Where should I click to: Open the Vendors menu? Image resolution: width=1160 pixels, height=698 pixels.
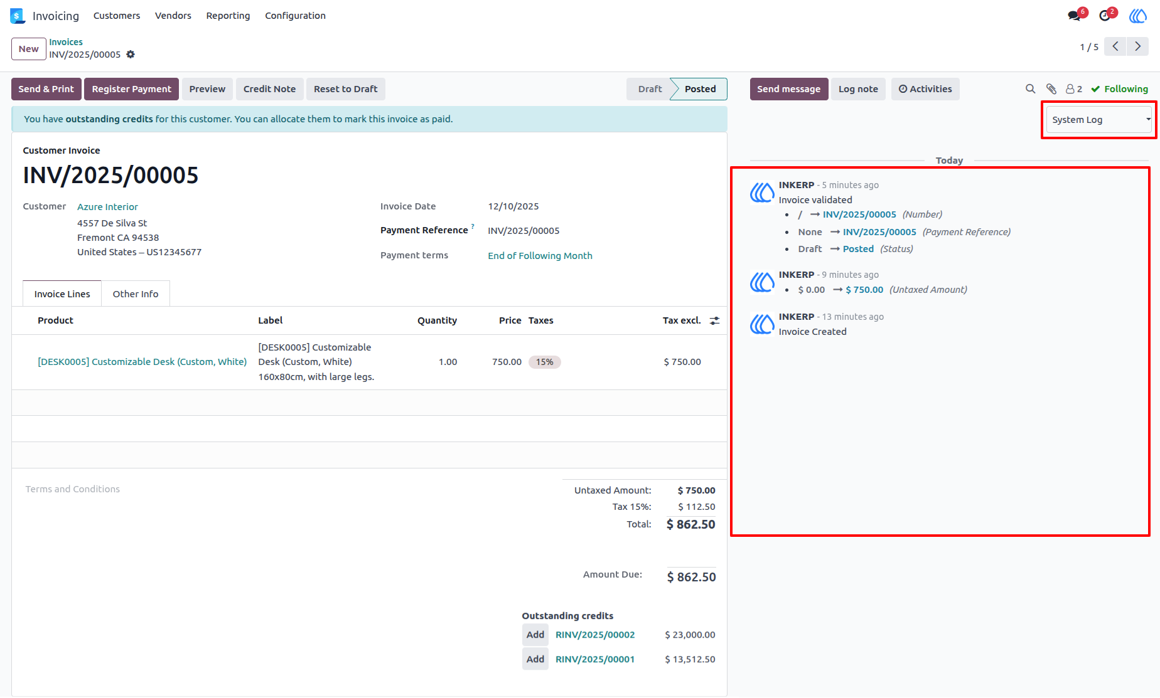tap(173, 16)
